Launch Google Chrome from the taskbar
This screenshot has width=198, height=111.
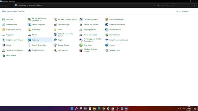click(x=104, y=109)
